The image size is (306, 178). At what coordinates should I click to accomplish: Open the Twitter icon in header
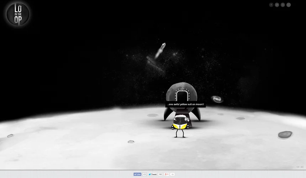(x=277, y=5)
